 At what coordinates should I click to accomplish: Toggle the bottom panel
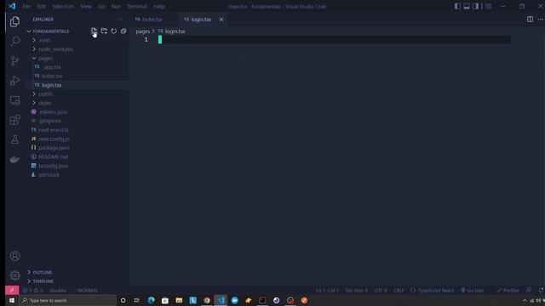[467, 6]
